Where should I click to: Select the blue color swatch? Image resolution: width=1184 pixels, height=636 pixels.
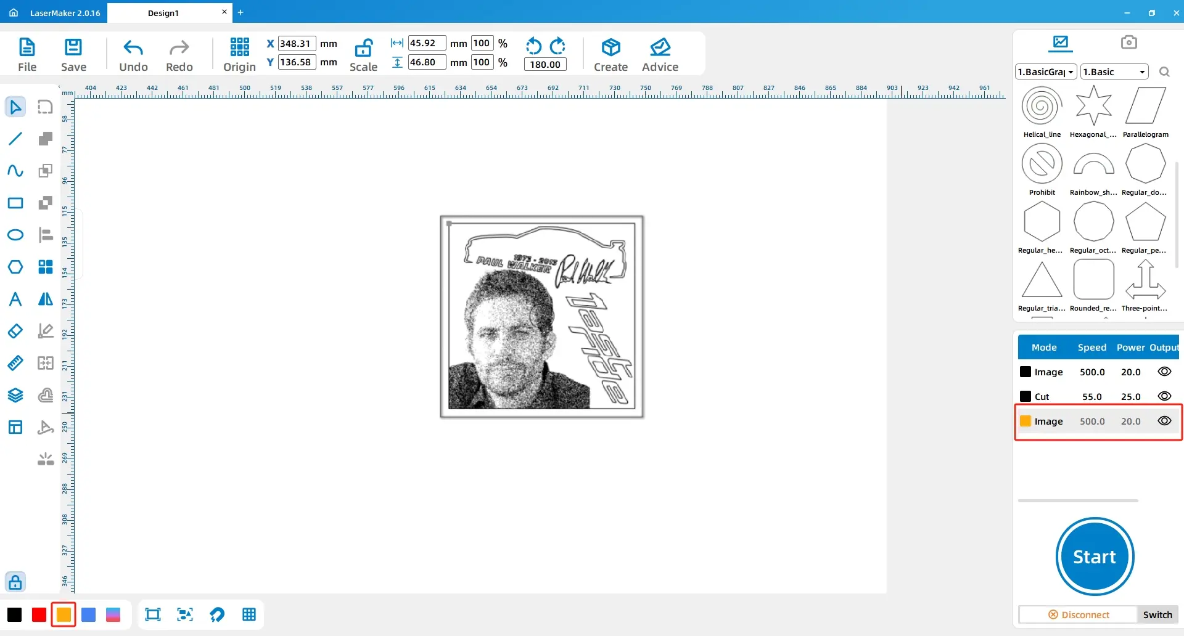point(88,614)
